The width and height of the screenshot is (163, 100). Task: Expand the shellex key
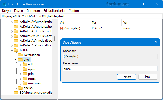[x=16, y=88]
